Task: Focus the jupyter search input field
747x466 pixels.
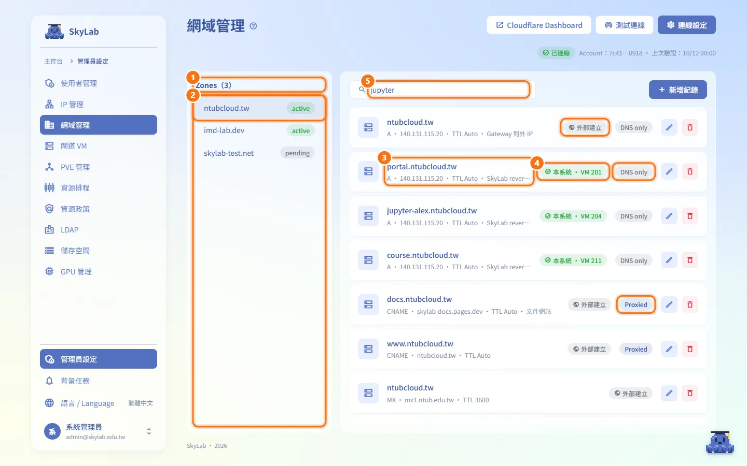Action: pos(442,90)
